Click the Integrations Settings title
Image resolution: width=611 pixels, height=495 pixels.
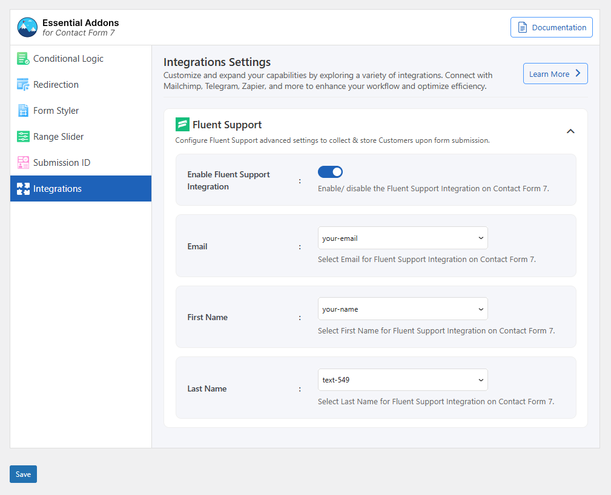click(217, 62)
